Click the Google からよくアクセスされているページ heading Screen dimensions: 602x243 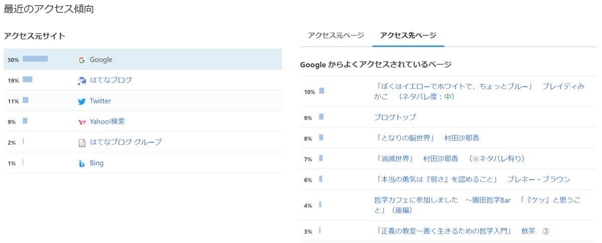point(376,65)
